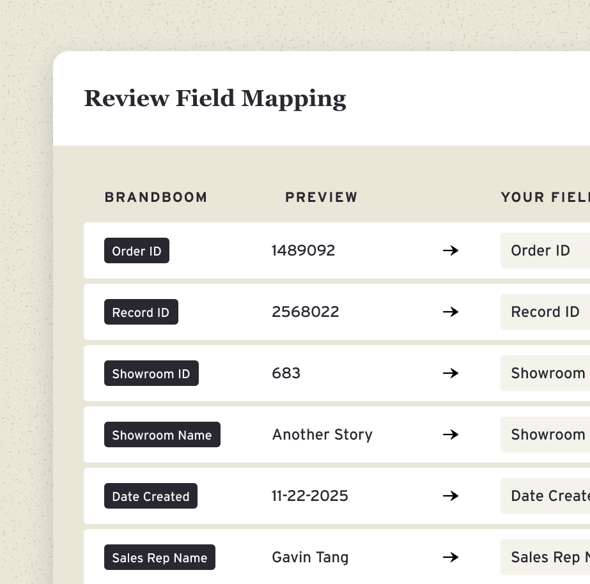Select preview value 683
Image resolution: width=590 pixels, height=584 pixels.
[x=286, y=373]
